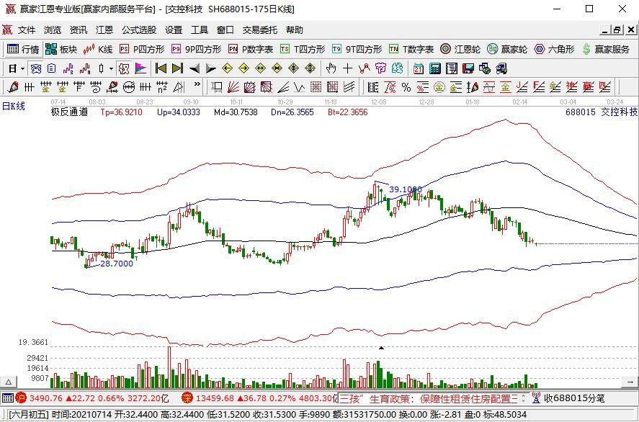
Task: Open the 江恩 menu
Action: pyautogui.click(x=104, y=30)
